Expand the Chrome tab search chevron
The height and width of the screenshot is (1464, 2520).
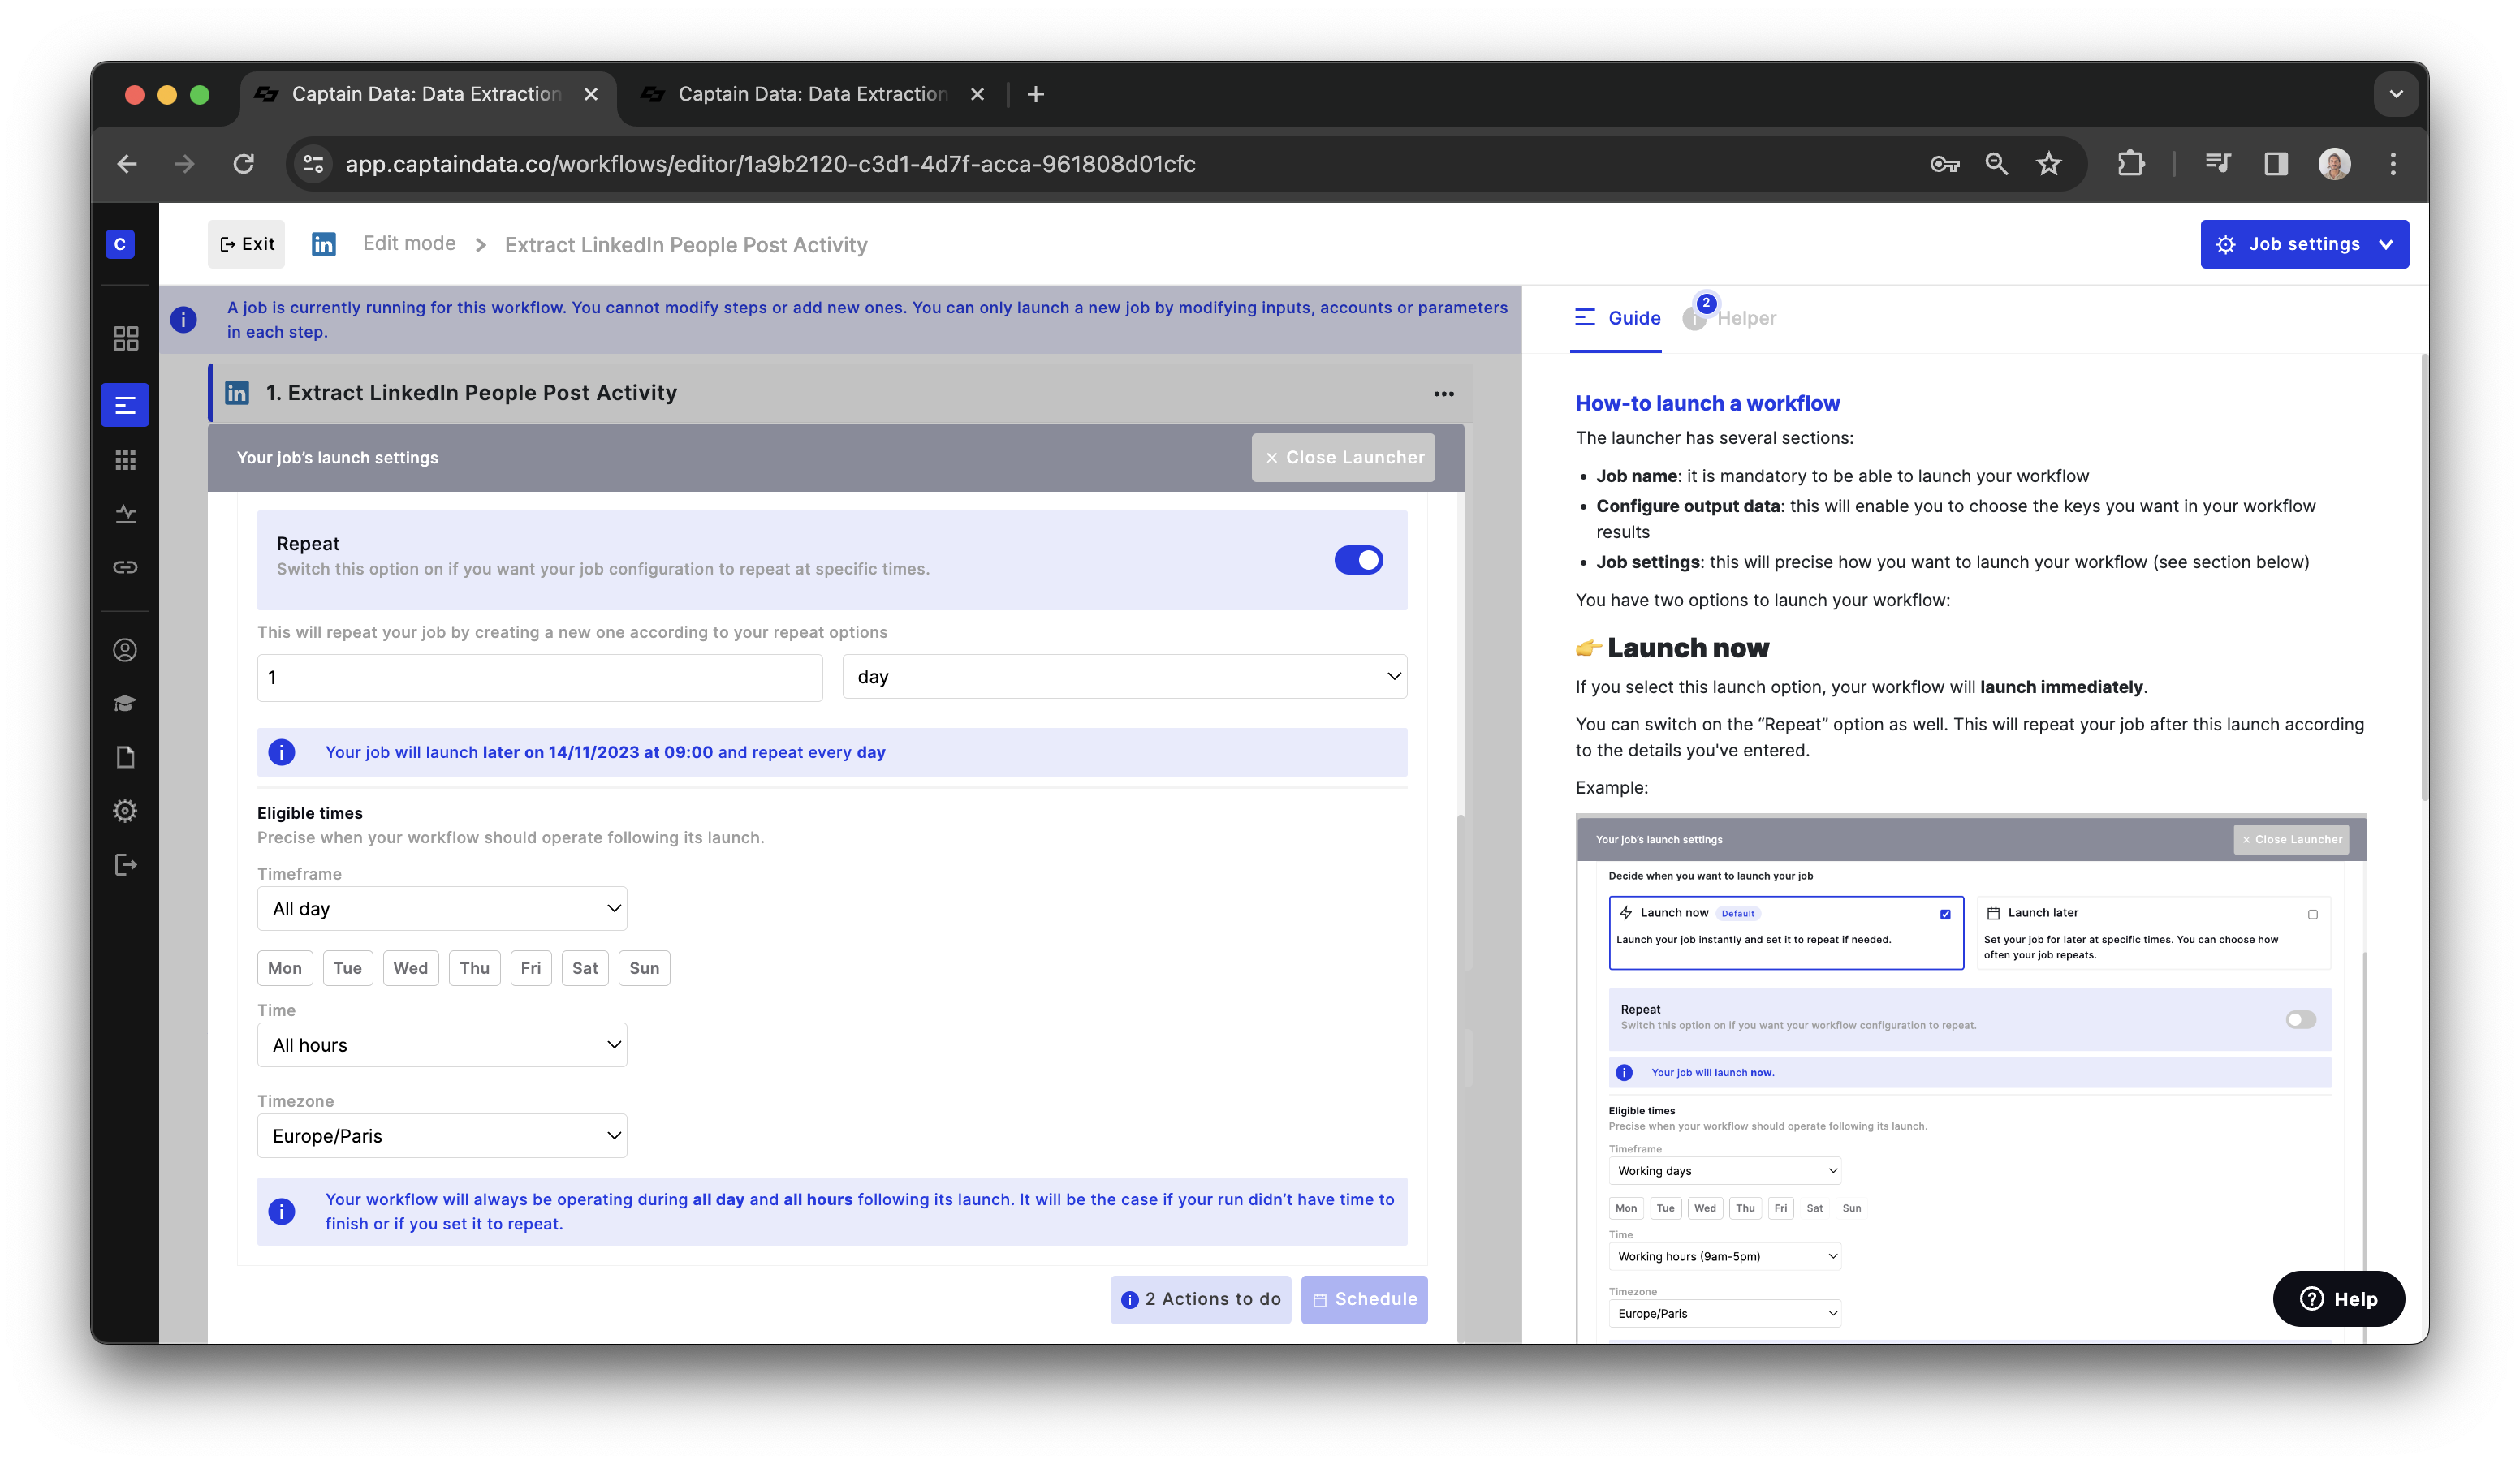click(2396, 94)
